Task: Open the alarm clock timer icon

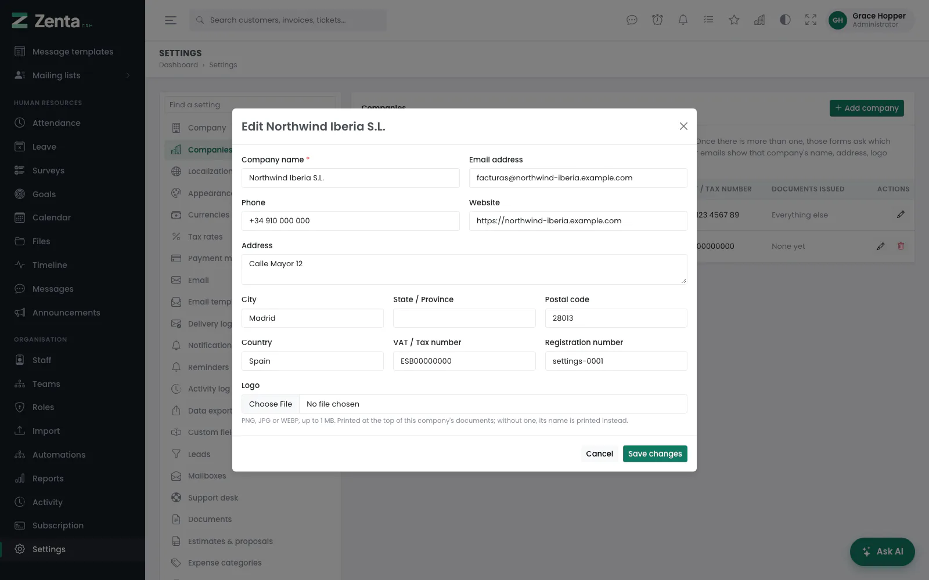Action: pyautogui.click(x=657, y=20)
